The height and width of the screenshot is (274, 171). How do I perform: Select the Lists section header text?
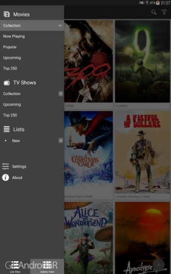click(x=19, y=129)
